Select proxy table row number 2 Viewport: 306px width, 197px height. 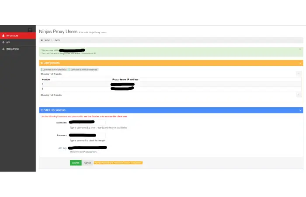(171, 89)
